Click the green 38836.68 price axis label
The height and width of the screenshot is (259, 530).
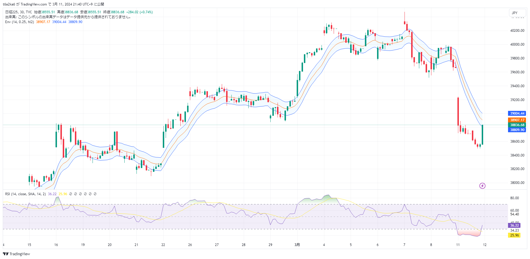click(517, 125)
